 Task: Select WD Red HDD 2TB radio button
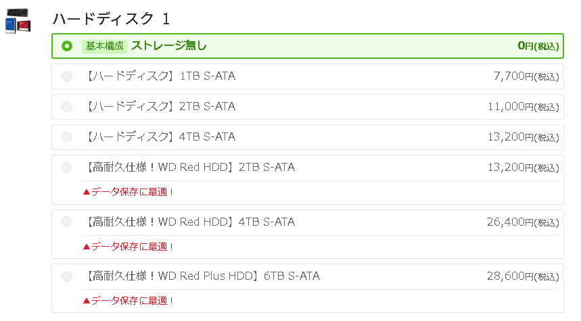point(67,168)
